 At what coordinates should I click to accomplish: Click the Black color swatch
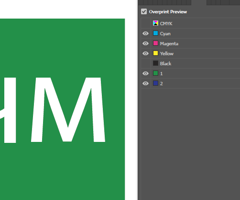click(155, 63)
